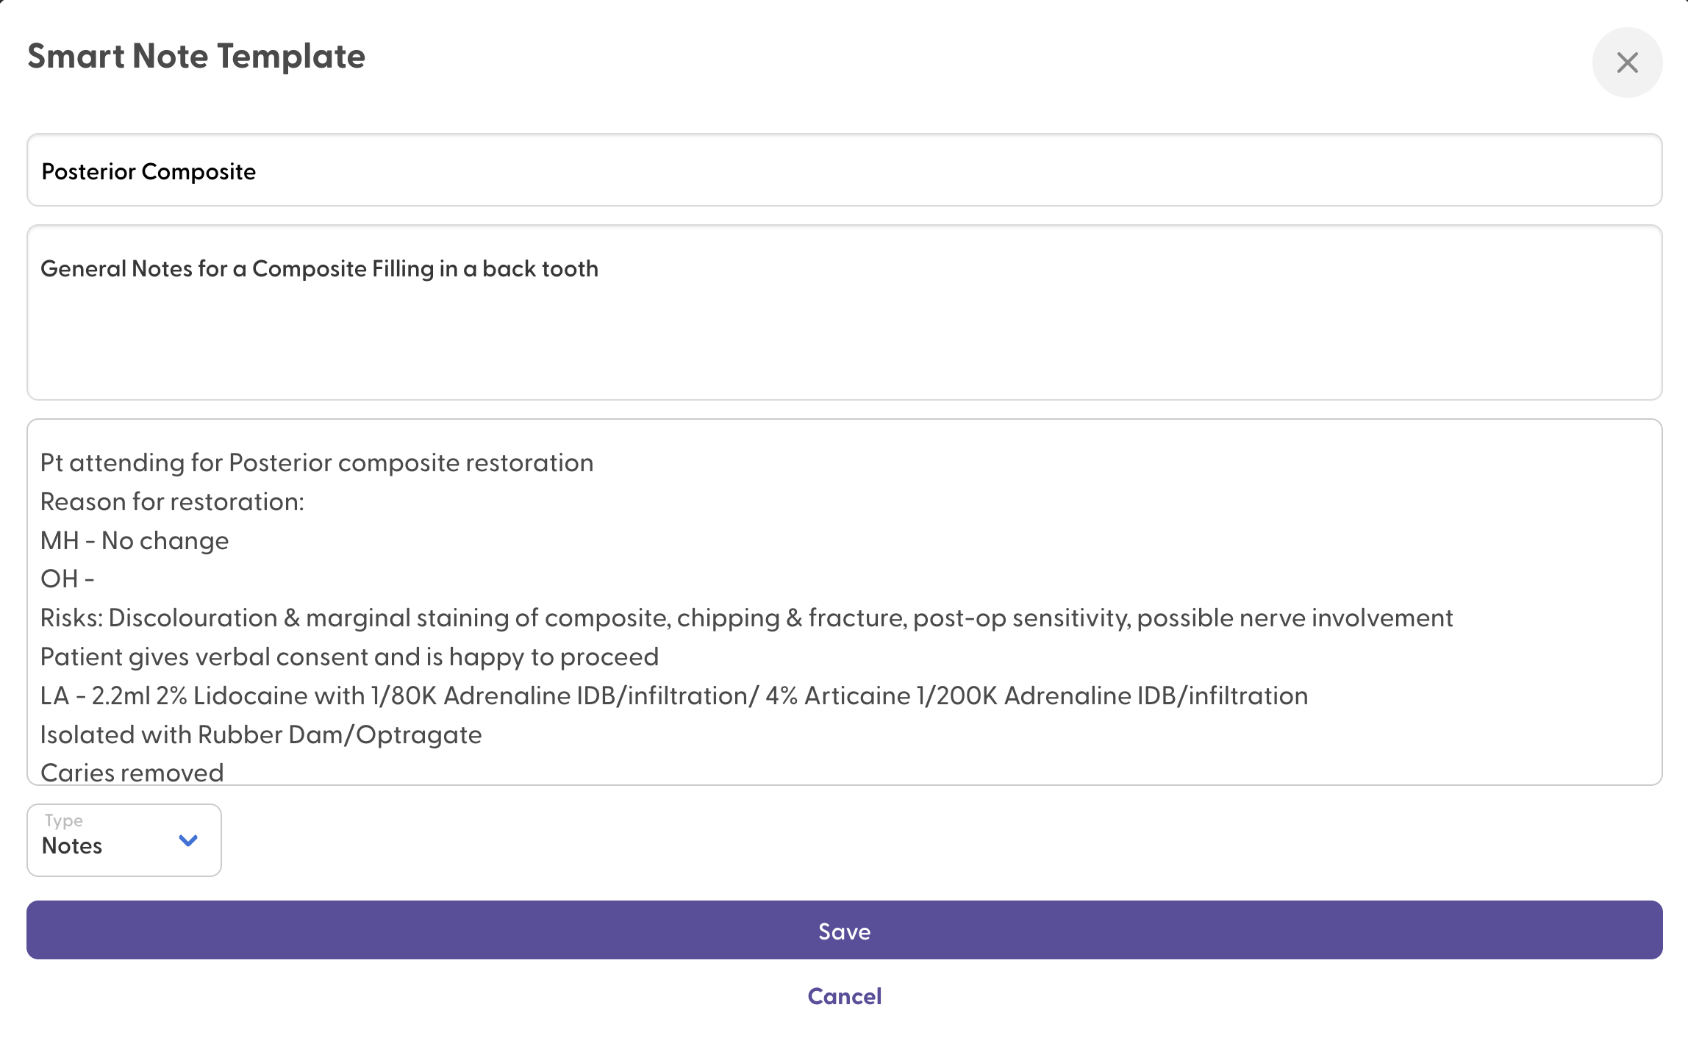Focus the Posterior Composite name field
Image resolution: width=1688 pixels, height=1038 pixels.
click(844, 171)
